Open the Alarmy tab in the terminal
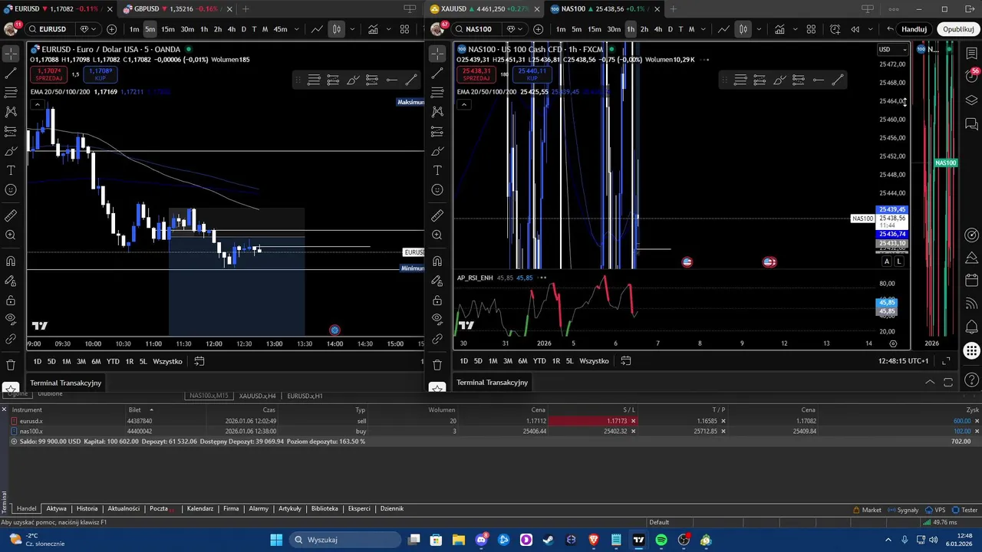Screen dimensions: 982x552 click(259, 508)
